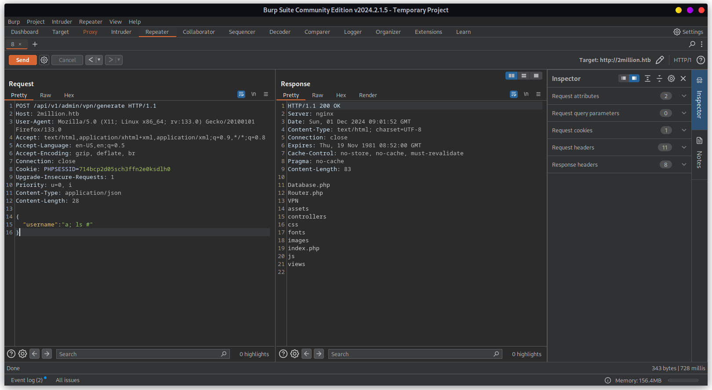The height and width of the screenshot is (390, 712).
Task: Open the Project menu
Action: [x=36, y=22]
